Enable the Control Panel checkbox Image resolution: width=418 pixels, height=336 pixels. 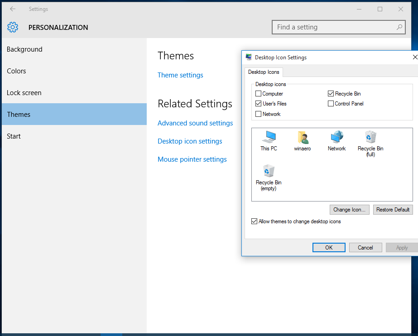pyautogui.click(x=331, y=103)
